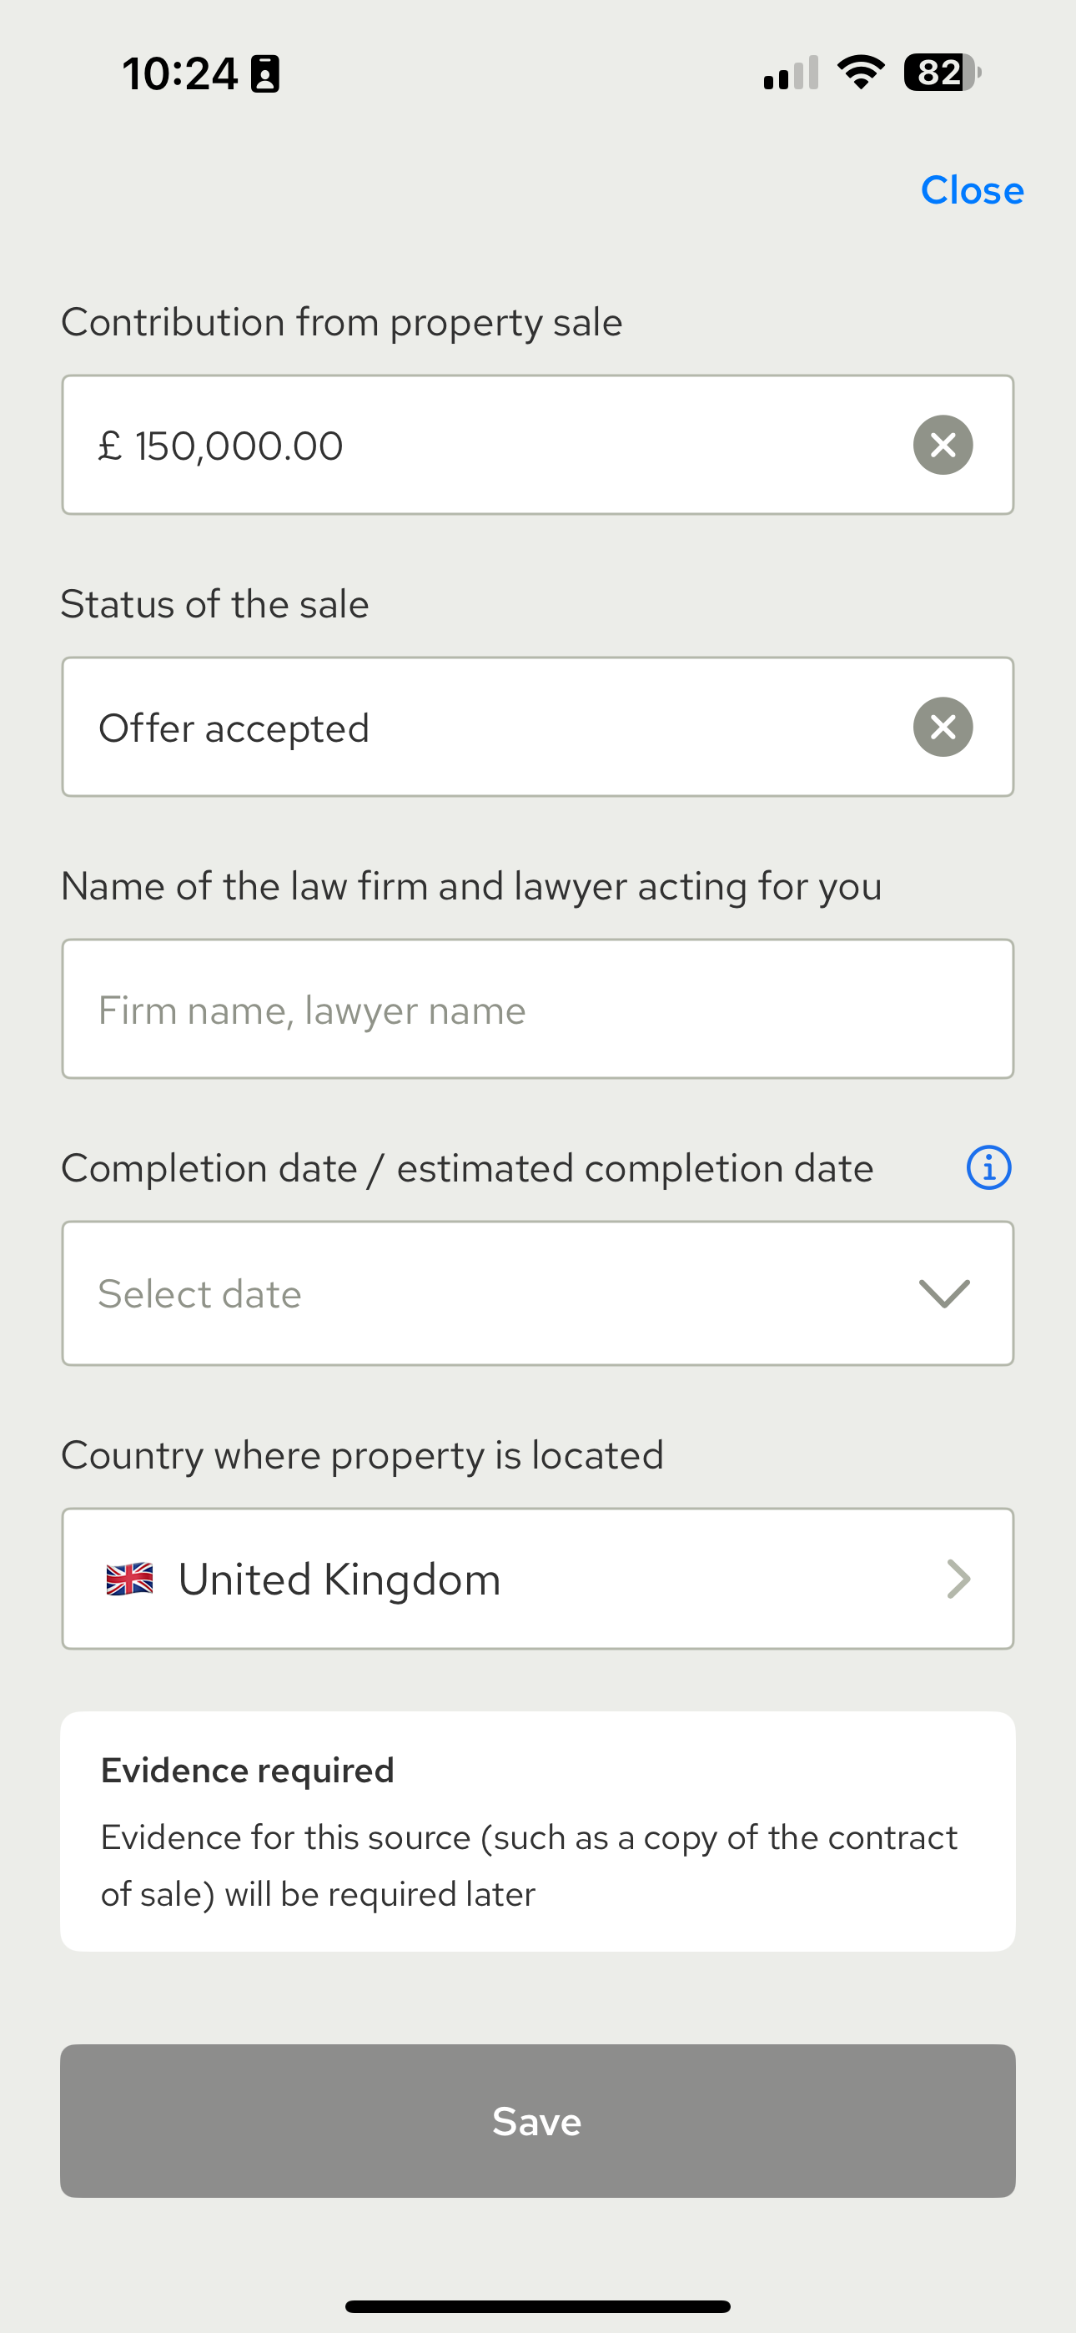The width and height of the screenshot is (1076, 2333).
Task: Tap the ID card icon beside clock
Action: pos(265,73)
